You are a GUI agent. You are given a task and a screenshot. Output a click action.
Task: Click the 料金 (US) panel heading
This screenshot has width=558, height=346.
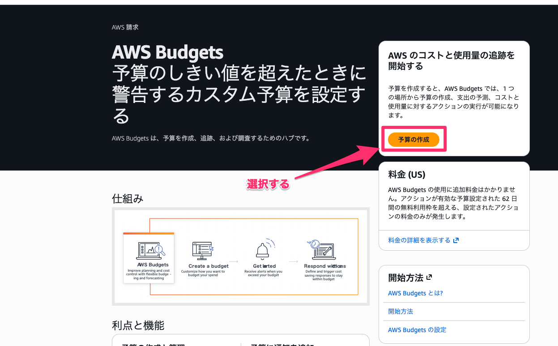click(407, 175)
